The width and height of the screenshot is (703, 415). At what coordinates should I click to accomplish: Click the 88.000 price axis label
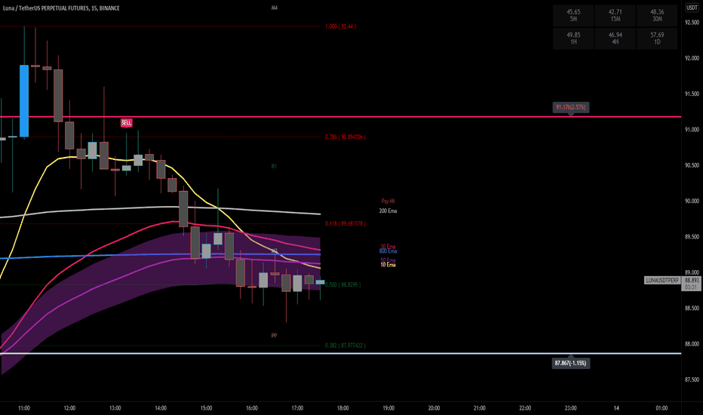click(x=692, y=344)
